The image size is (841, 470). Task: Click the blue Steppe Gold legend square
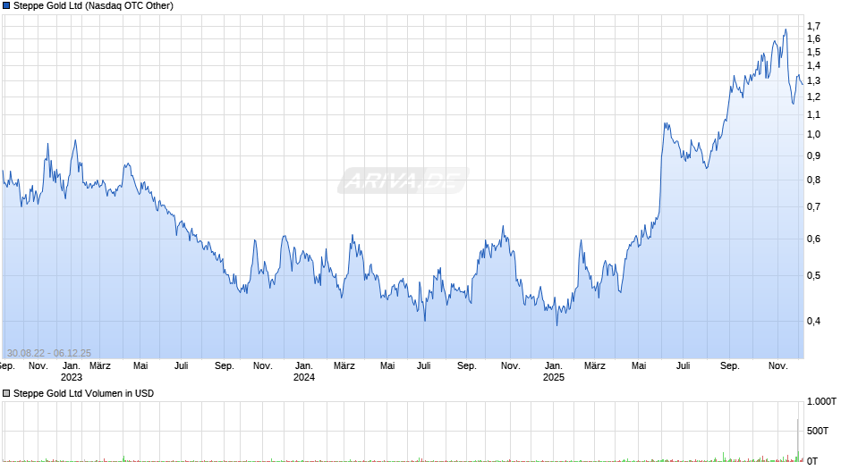click(x=6, y=6)
